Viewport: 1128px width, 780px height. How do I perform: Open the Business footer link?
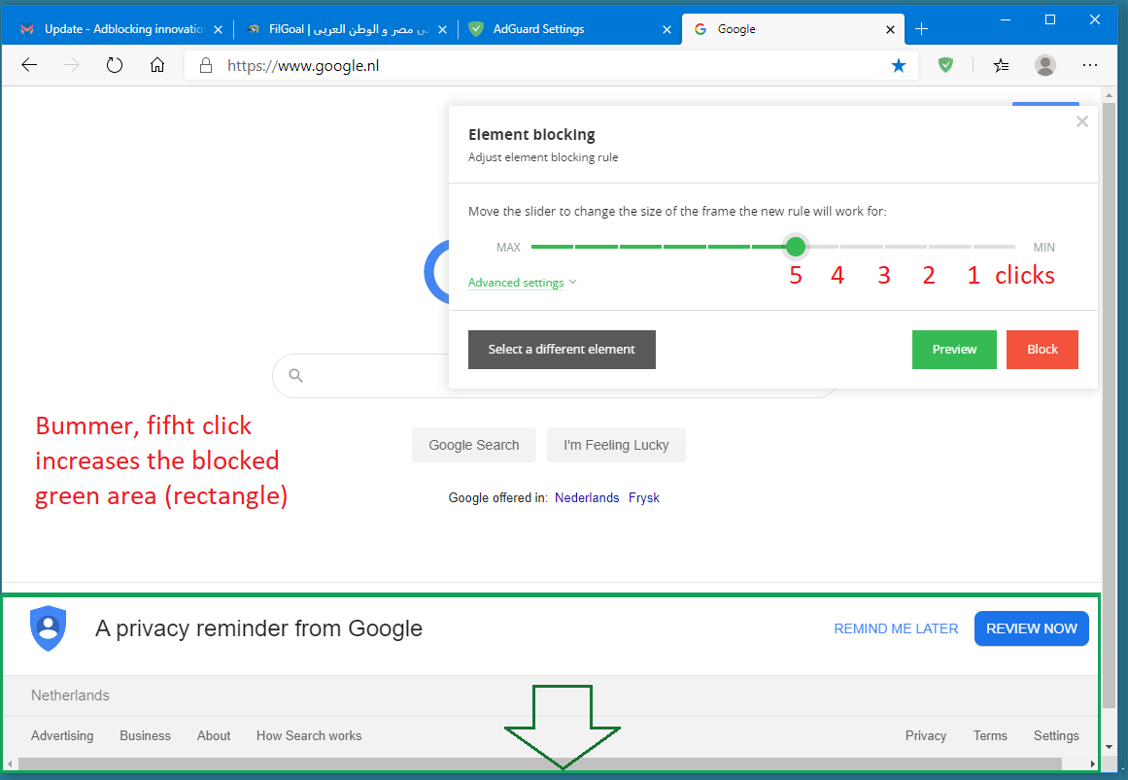point(146,735)
